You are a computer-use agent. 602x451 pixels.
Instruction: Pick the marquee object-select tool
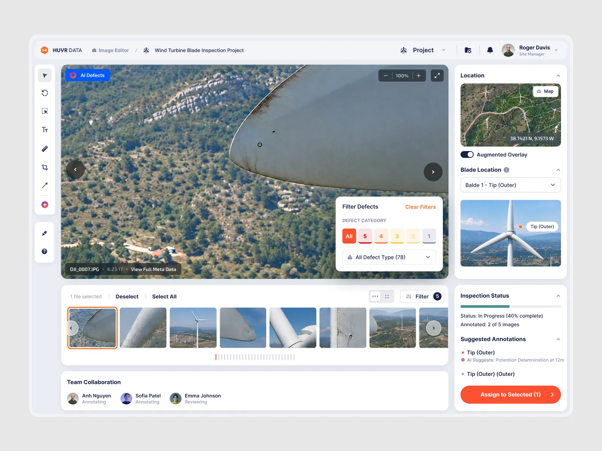click(x=45, y=111)
